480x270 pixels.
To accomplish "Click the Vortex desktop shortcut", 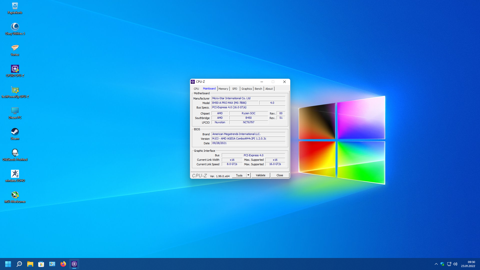I will point(15,48).
